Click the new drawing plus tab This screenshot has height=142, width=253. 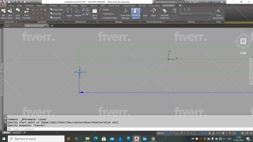tap(52, 26)
